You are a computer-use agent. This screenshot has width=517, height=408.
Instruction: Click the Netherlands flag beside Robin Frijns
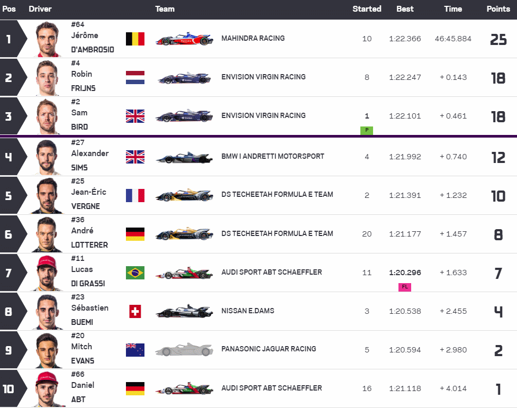click(x=135, y=77)
